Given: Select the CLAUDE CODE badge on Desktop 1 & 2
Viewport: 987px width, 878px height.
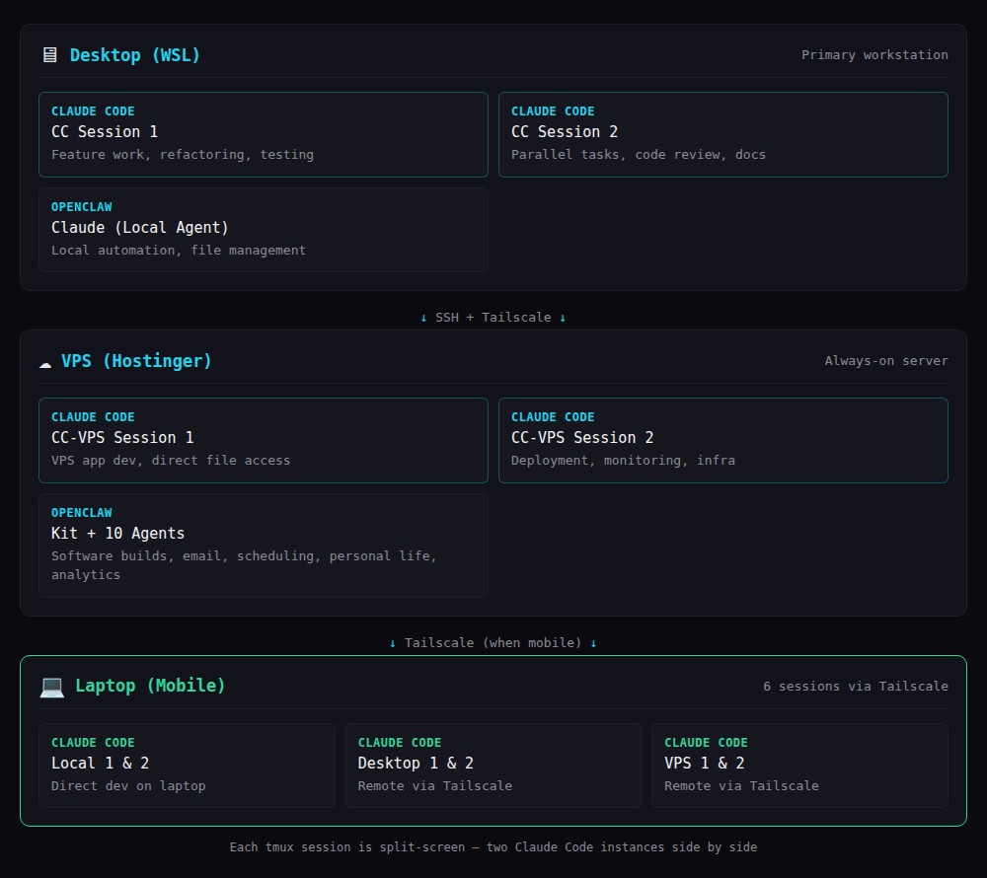Looking at the screenshot, I should pyautogui.click(x=400, y=742).
